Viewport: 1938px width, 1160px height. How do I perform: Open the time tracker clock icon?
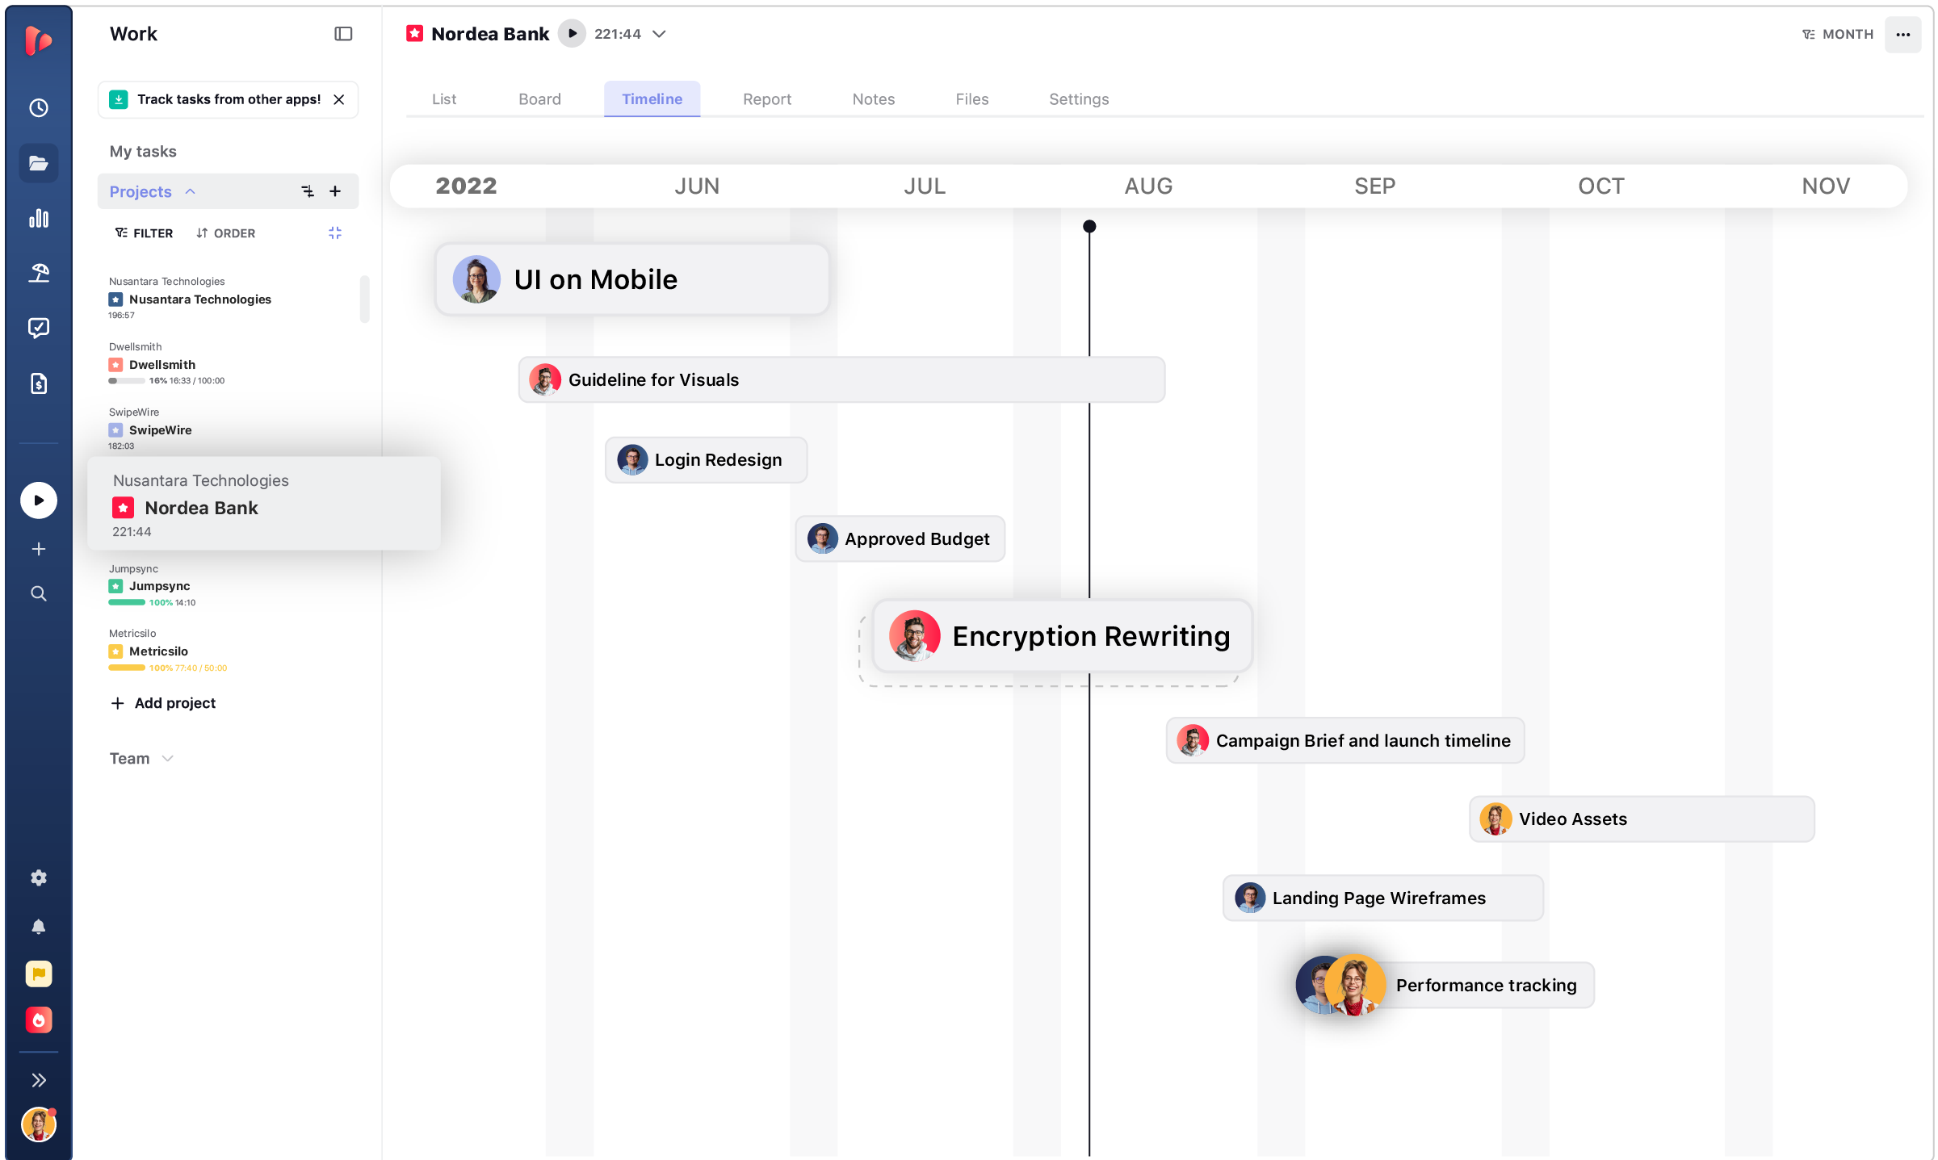click(39, 108)
